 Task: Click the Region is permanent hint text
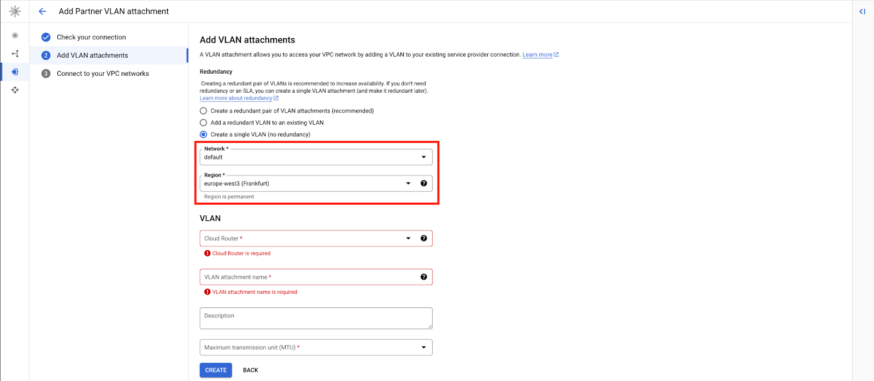229,197
